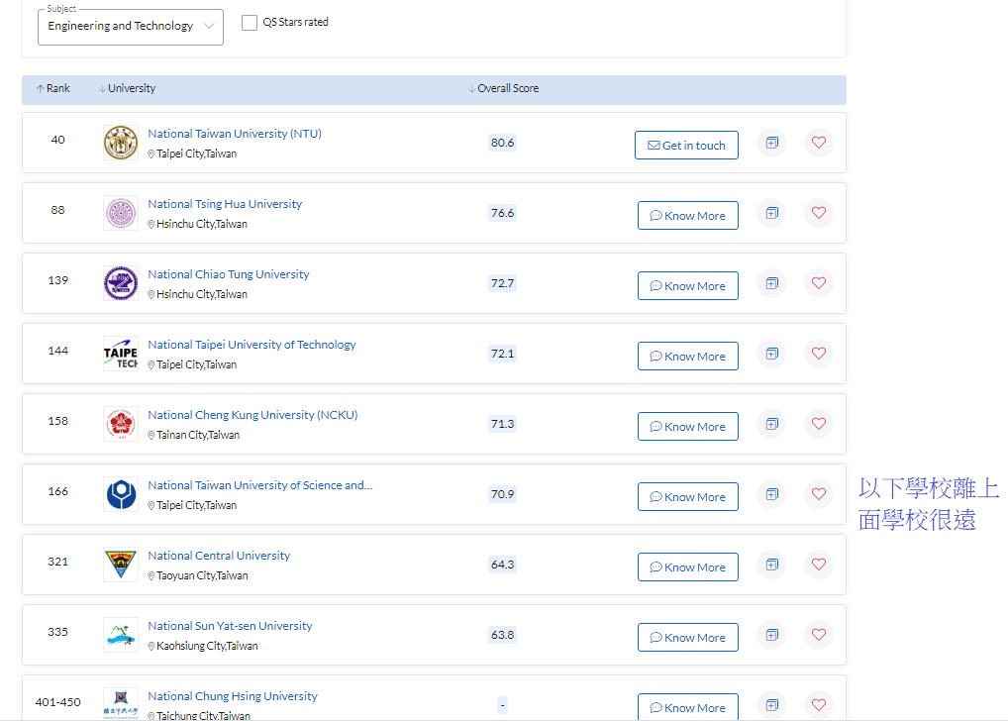1008x721 pixels.
Task: Select the 76.6 overall score value
Action: point(503,213)
